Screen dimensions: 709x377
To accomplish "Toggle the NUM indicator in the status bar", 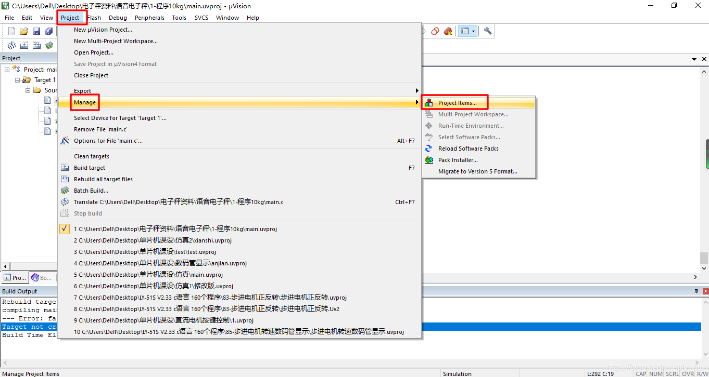I will click(656, 373).
